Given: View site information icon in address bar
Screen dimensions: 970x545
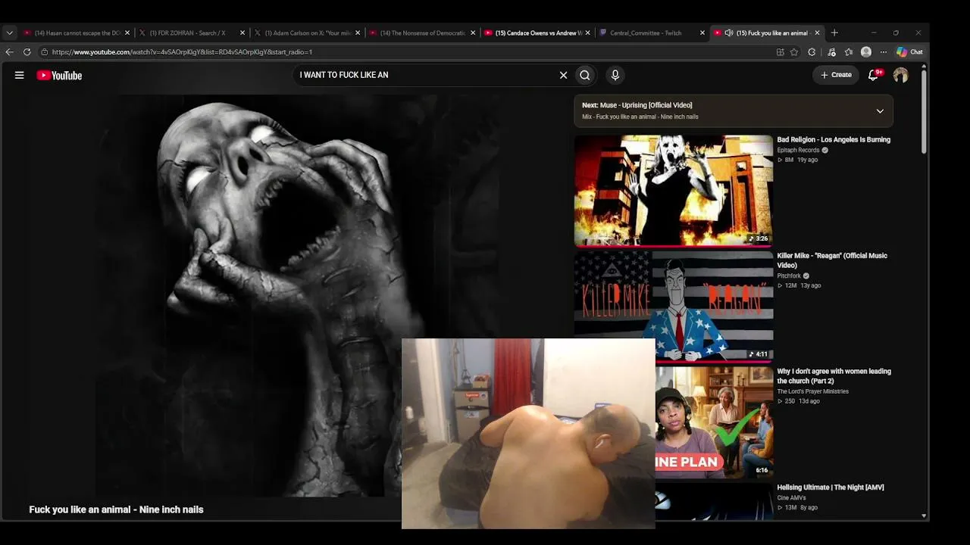Looking at the screenshot, I should 45,52.
